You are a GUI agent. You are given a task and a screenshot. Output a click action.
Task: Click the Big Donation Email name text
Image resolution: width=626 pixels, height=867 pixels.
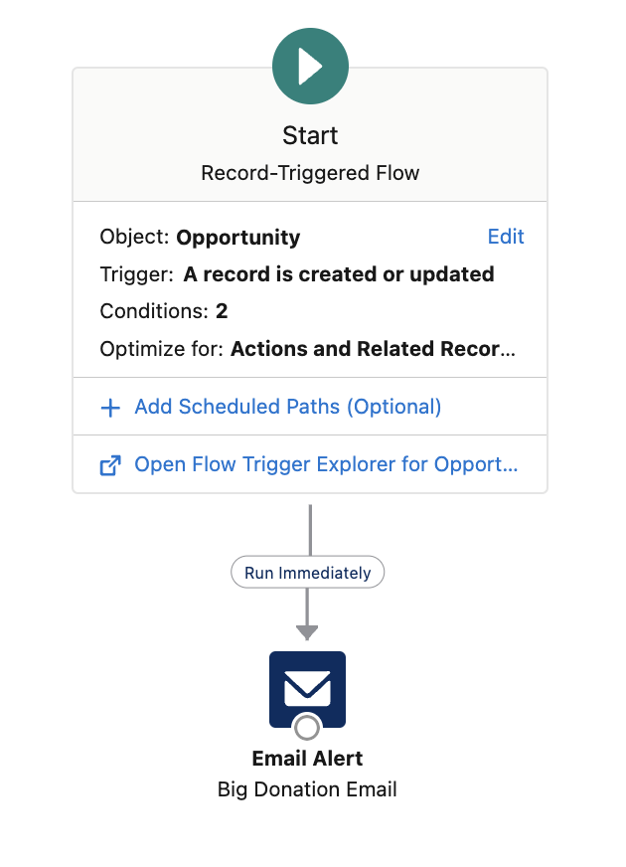pos(307,790)
